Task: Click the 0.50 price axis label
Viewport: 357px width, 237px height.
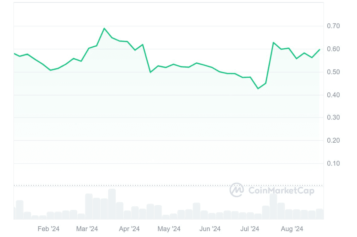Action: tap(333, 72)
